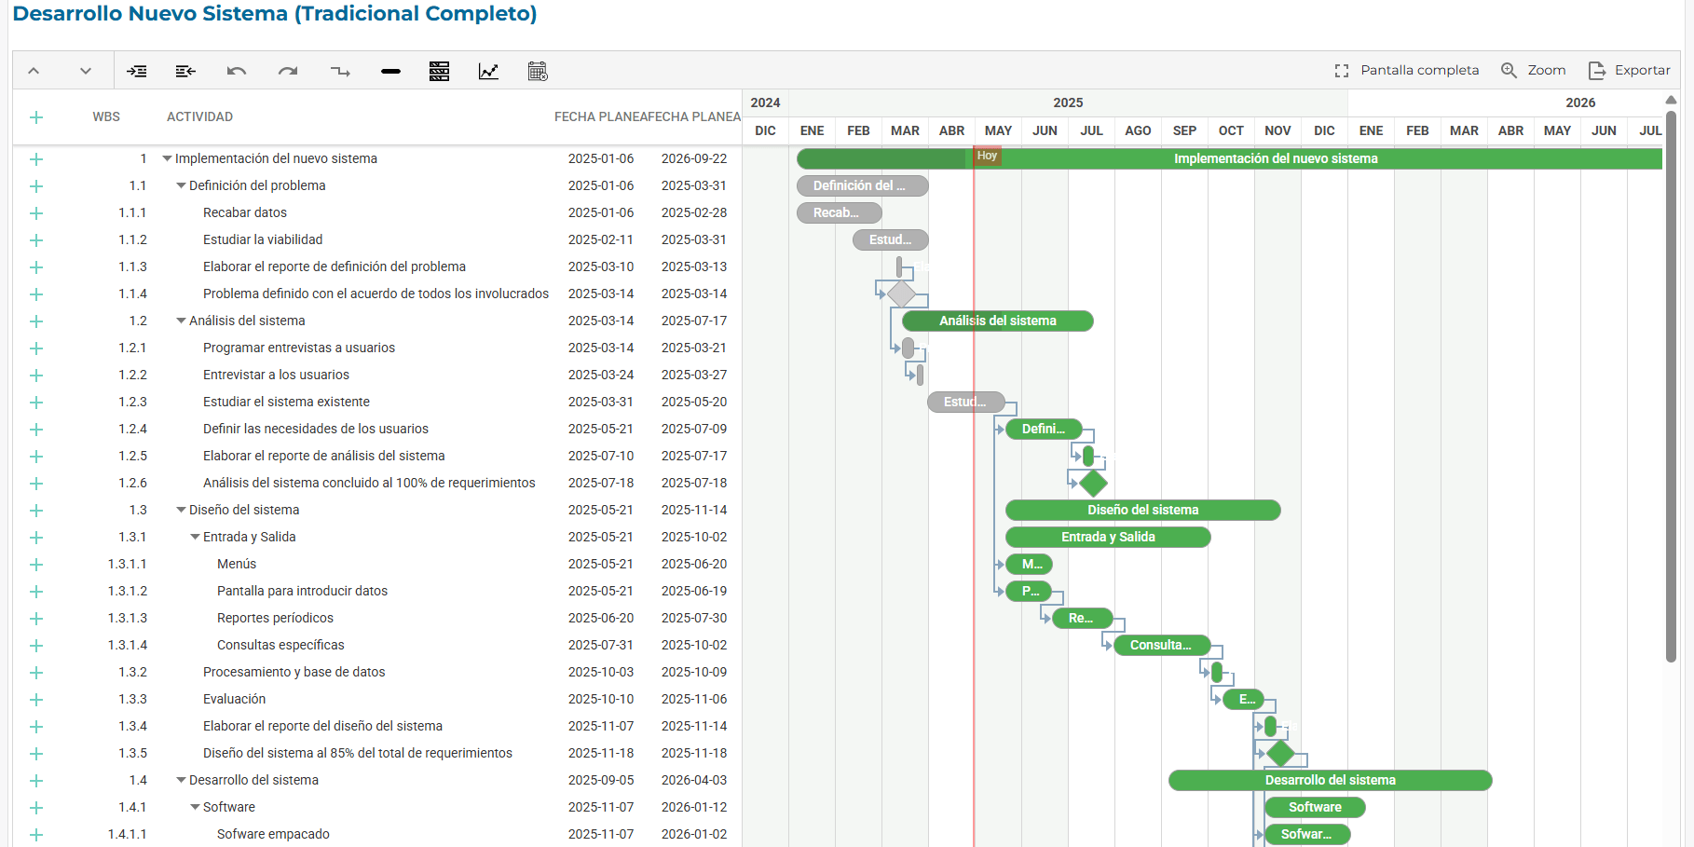Click the Exportar button
The height and width of the screenshot is (847, 1694).
[x=1629, y=70]
